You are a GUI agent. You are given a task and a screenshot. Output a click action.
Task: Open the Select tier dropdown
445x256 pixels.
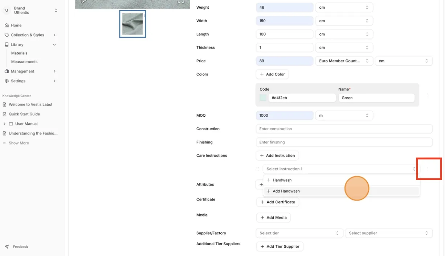pos(299,233)
